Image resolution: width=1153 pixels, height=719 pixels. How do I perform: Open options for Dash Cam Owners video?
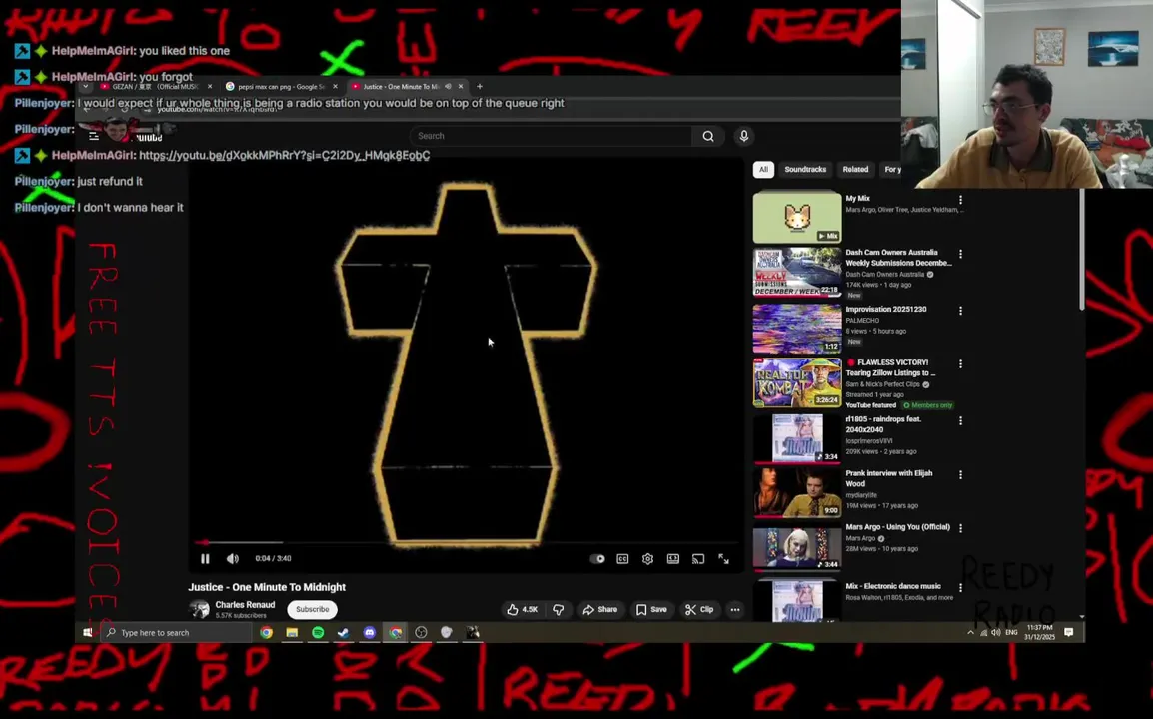(x=960, y=254)
